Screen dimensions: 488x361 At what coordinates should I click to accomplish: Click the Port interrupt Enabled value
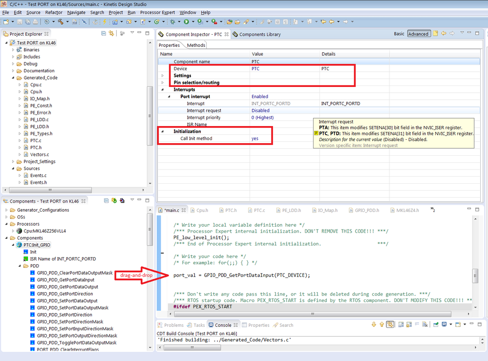259,96
